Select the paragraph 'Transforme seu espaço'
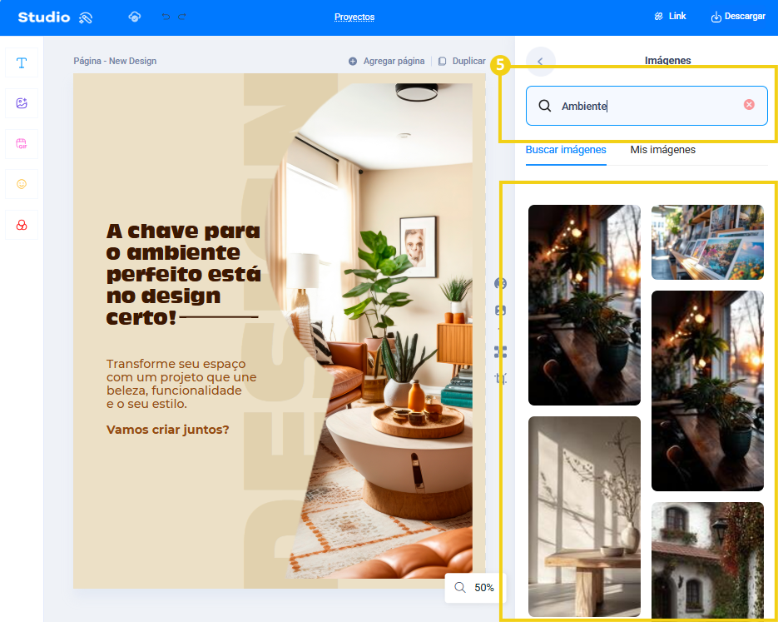Viewport: 778px width, 622px height. tap(181, 384)
